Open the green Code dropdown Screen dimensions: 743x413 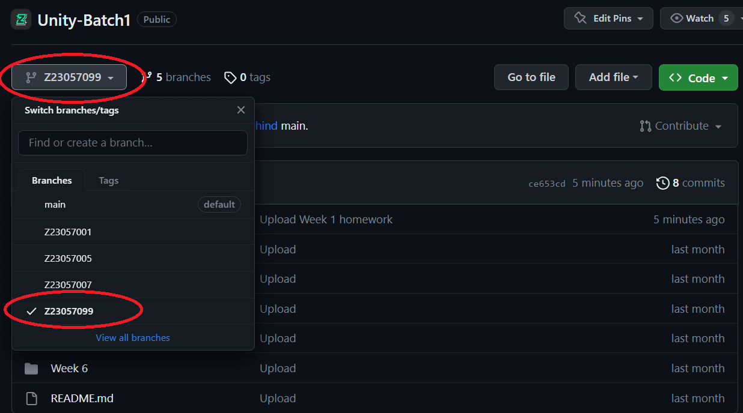click(698, 78)
